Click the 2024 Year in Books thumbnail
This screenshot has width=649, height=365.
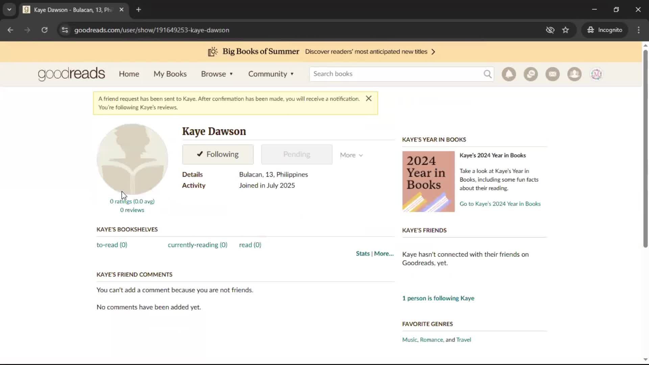click(428, 181)
